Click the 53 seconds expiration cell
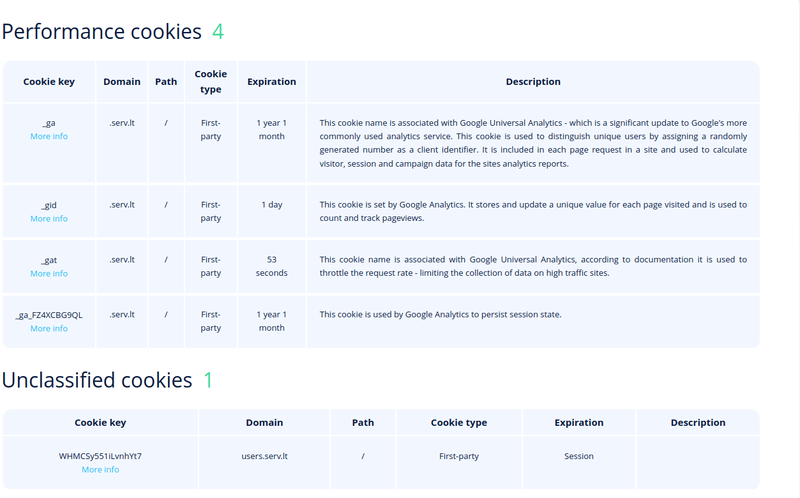 (x=272, y=266)
